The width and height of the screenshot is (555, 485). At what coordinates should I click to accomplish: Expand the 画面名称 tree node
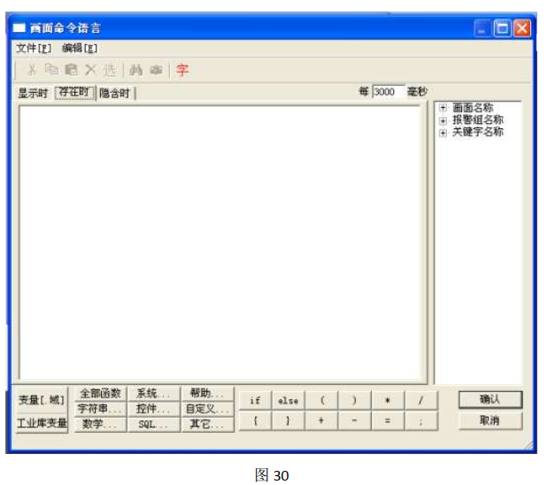coord(443,108)
